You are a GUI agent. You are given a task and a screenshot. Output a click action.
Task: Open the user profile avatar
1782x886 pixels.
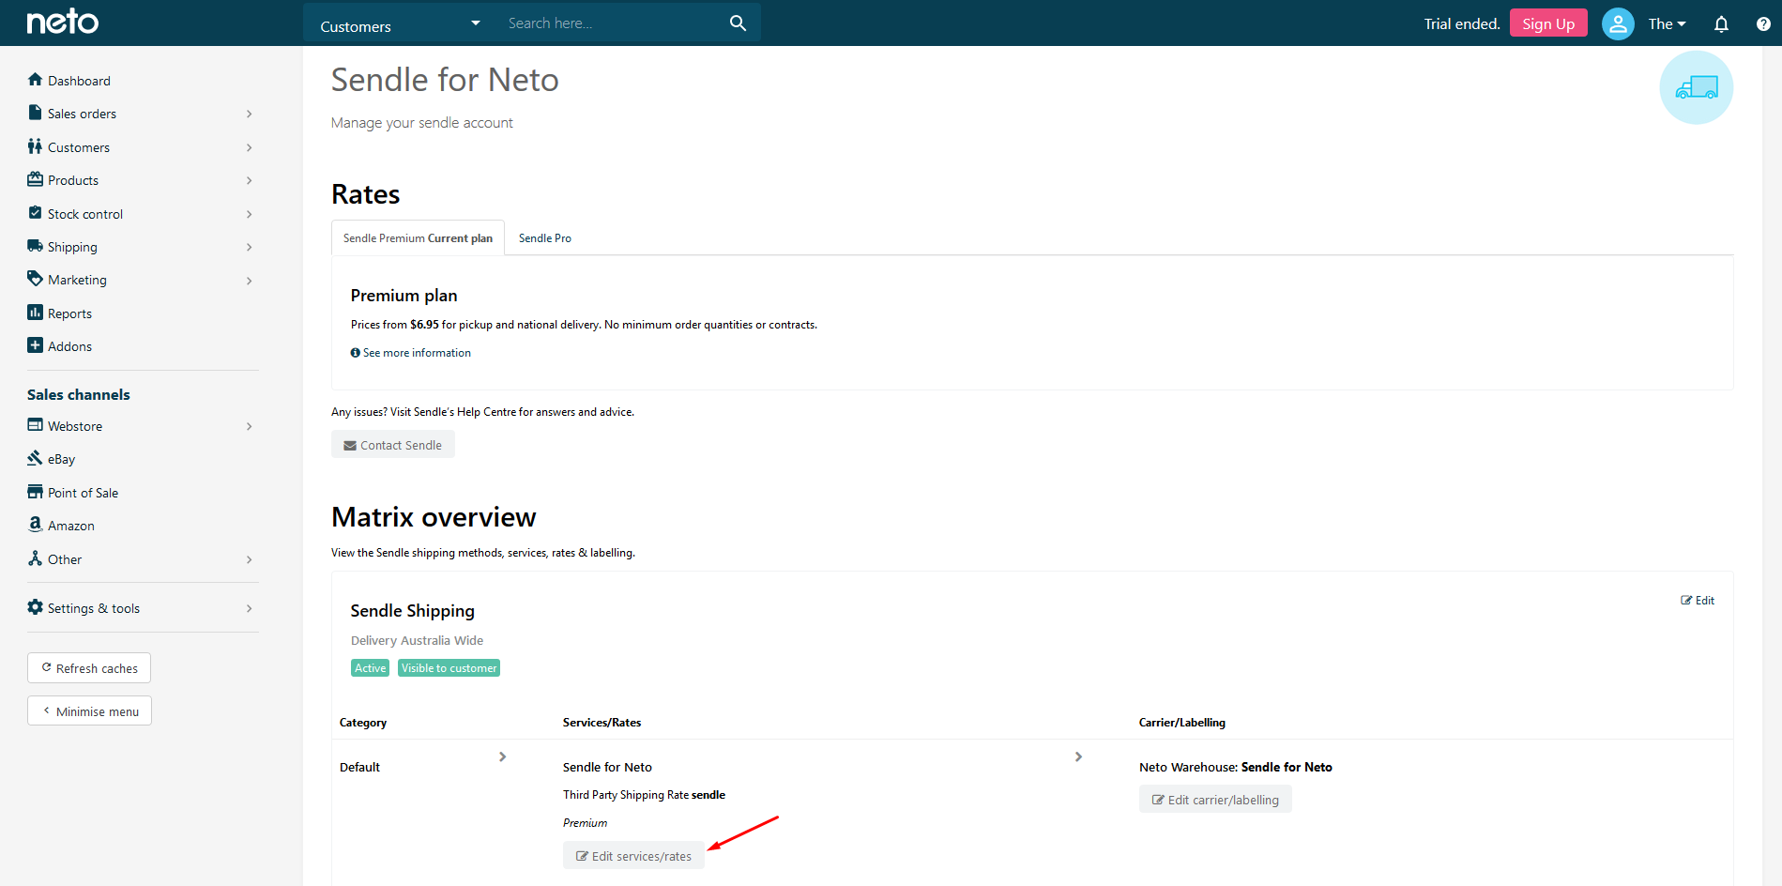click(1618, 23)
